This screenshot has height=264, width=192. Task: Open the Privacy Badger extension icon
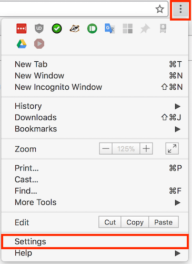coord(75,29)
